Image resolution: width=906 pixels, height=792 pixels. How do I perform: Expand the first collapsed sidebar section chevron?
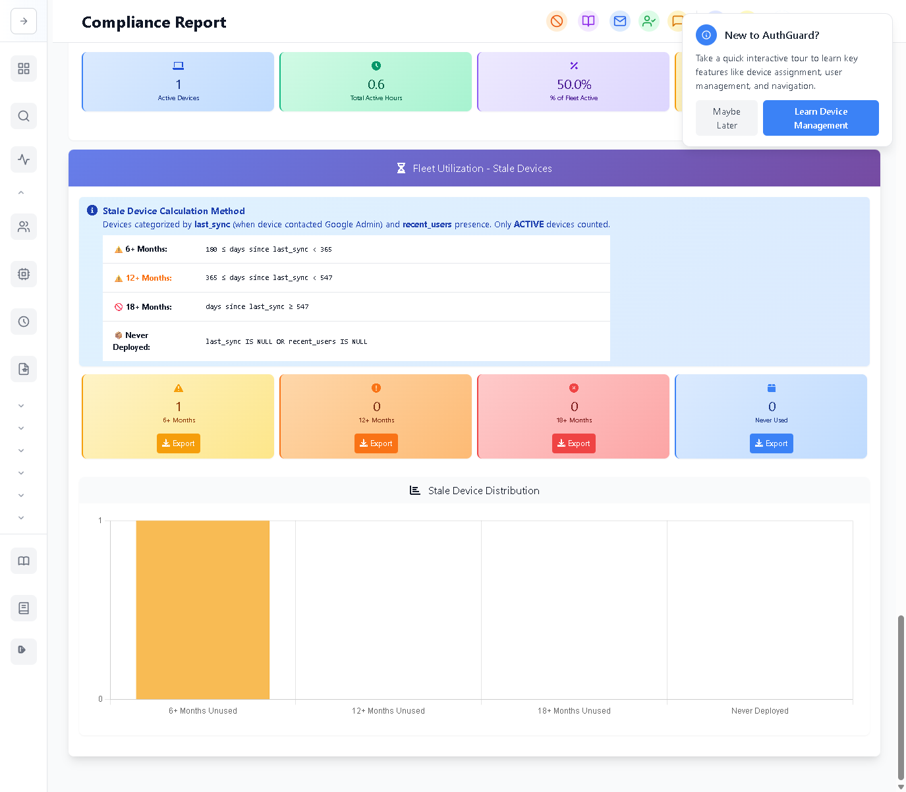[21, 405]
